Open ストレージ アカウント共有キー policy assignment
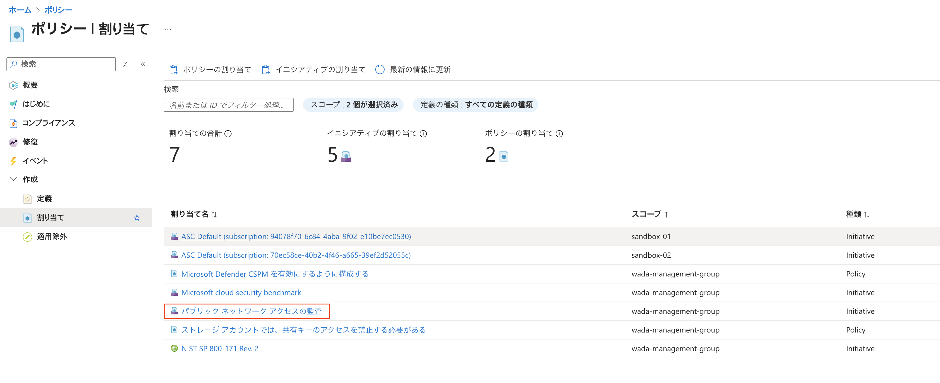 point(304,330)
